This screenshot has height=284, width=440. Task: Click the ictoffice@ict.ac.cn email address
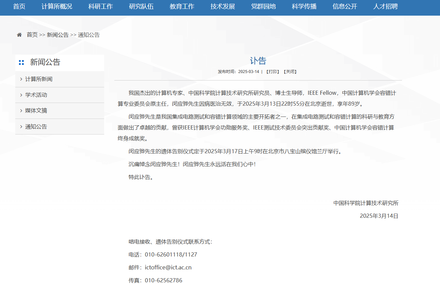[x=168, y=267]
